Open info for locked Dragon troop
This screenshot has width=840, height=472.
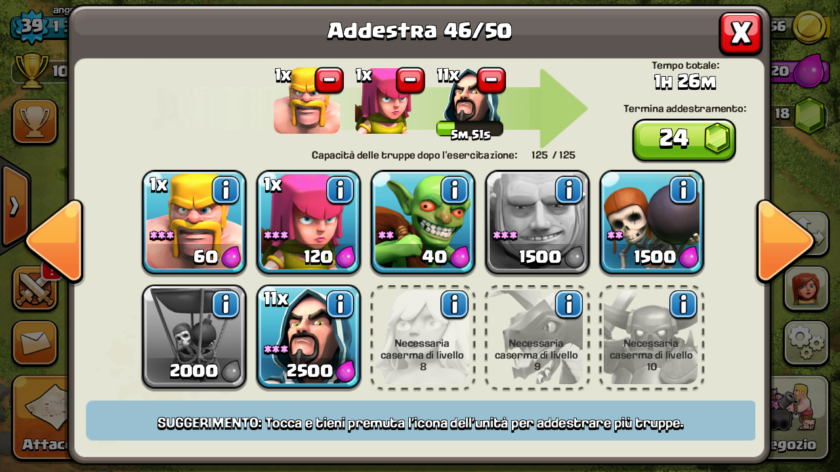pos(569,304)
